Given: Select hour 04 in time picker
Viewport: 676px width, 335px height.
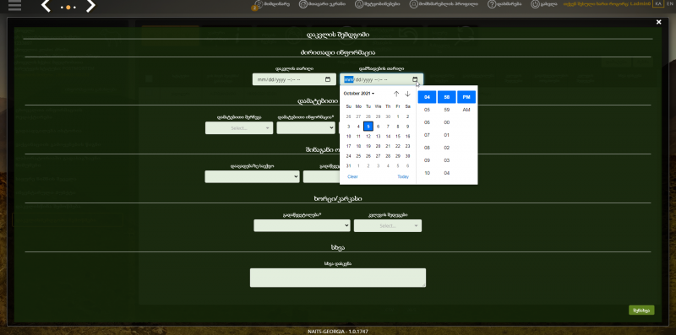Looking at the screenshot, I should point(427,97).
